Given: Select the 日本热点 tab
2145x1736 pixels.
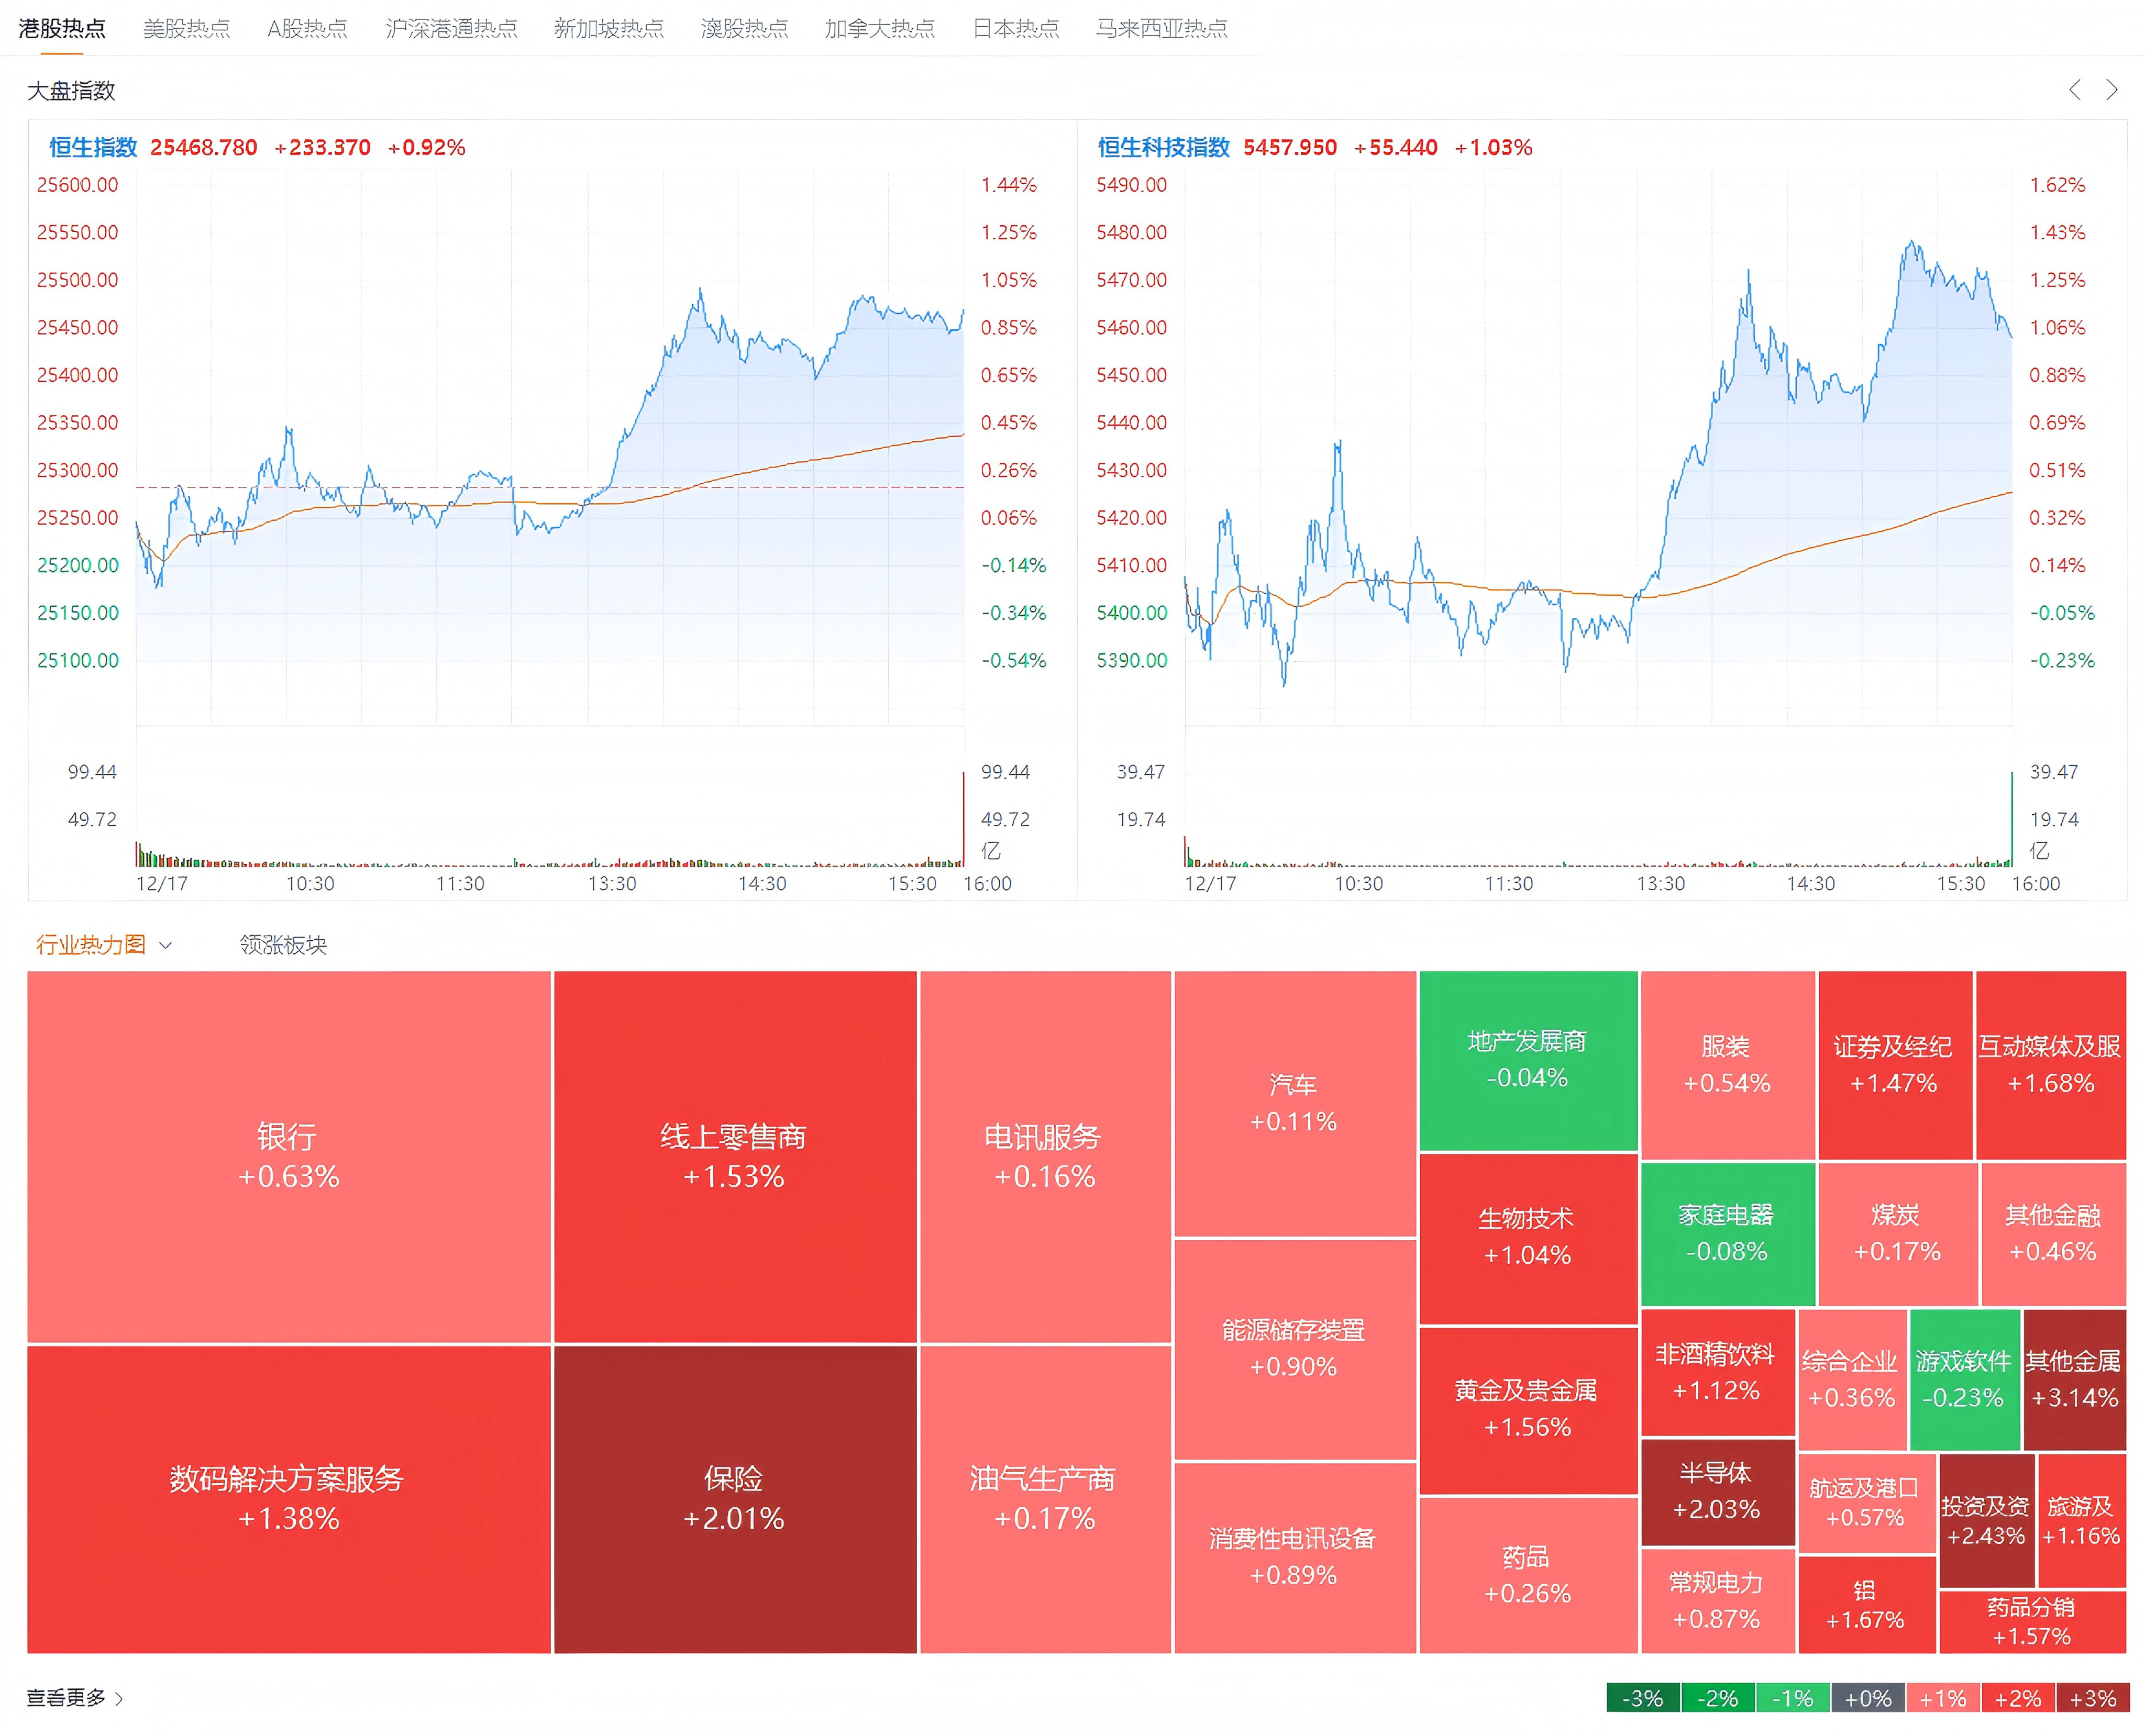Looking at the screenshot, I should coord(1015,28).
